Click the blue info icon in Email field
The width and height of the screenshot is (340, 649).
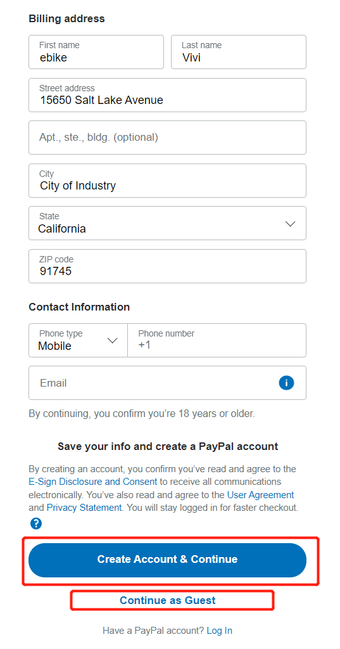coord(286,383)
